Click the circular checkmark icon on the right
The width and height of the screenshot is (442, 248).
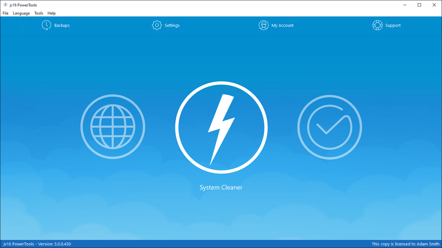coord(330,127)
